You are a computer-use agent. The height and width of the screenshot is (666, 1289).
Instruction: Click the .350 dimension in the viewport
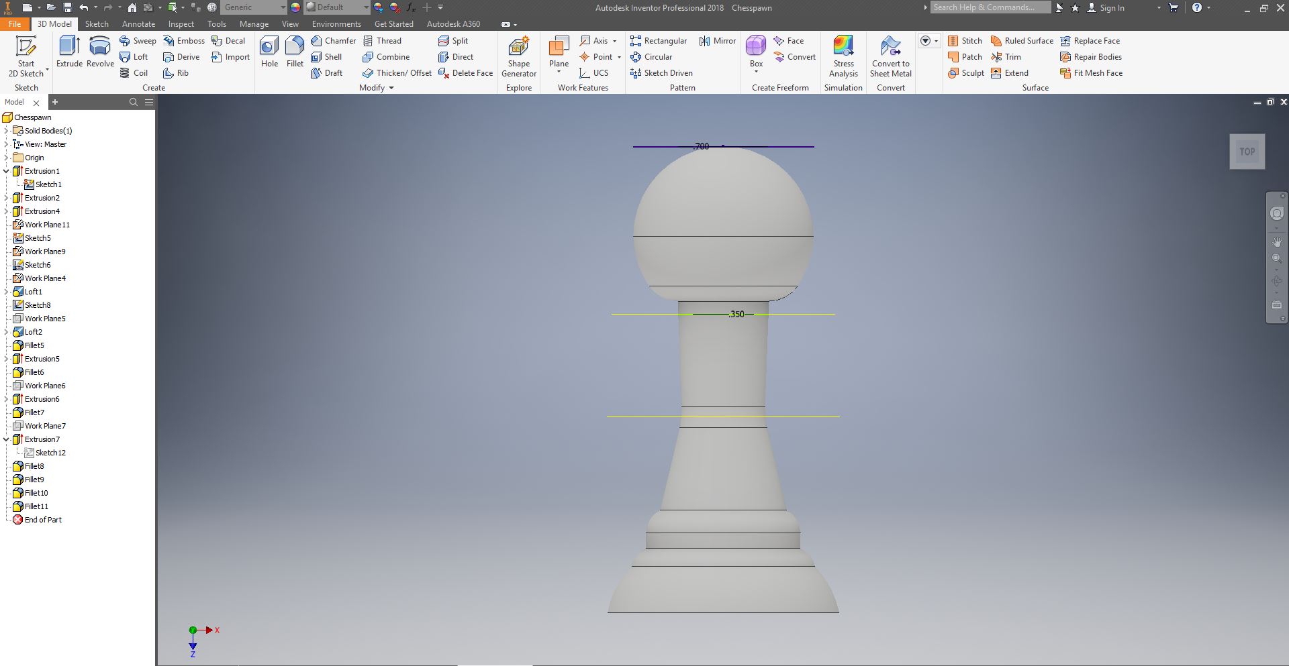point(736,314)
